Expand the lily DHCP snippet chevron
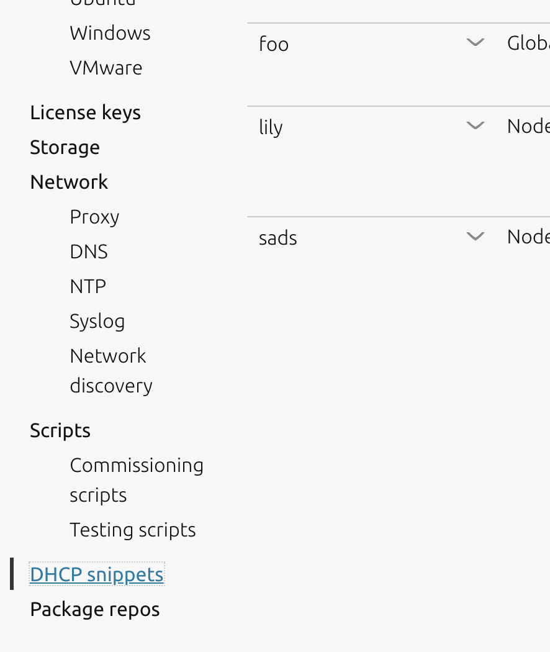The width and height of the screenshot is (550, 652). point(475,125)
